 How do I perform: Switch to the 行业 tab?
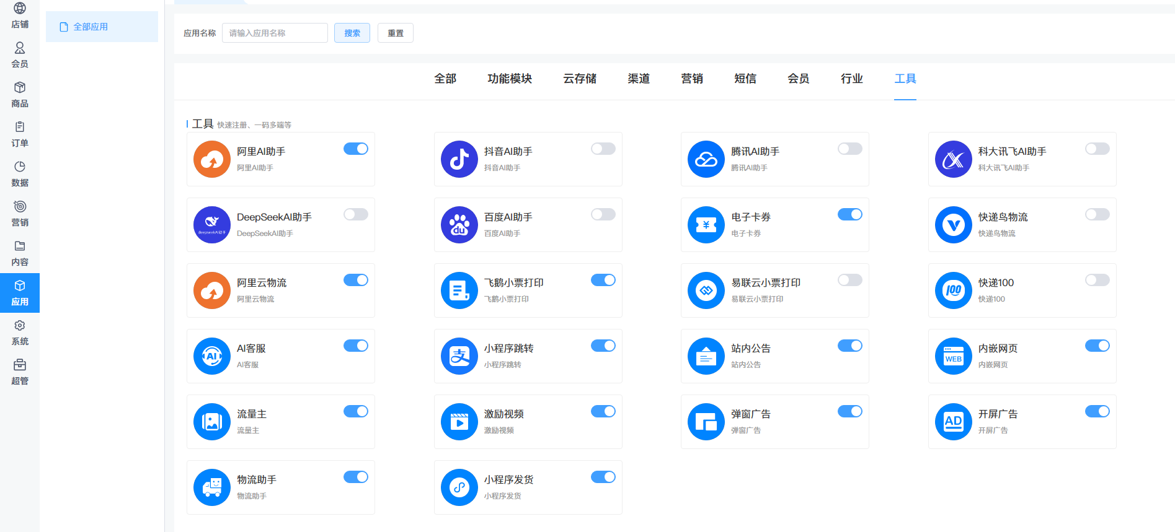(x=852, y=79)
